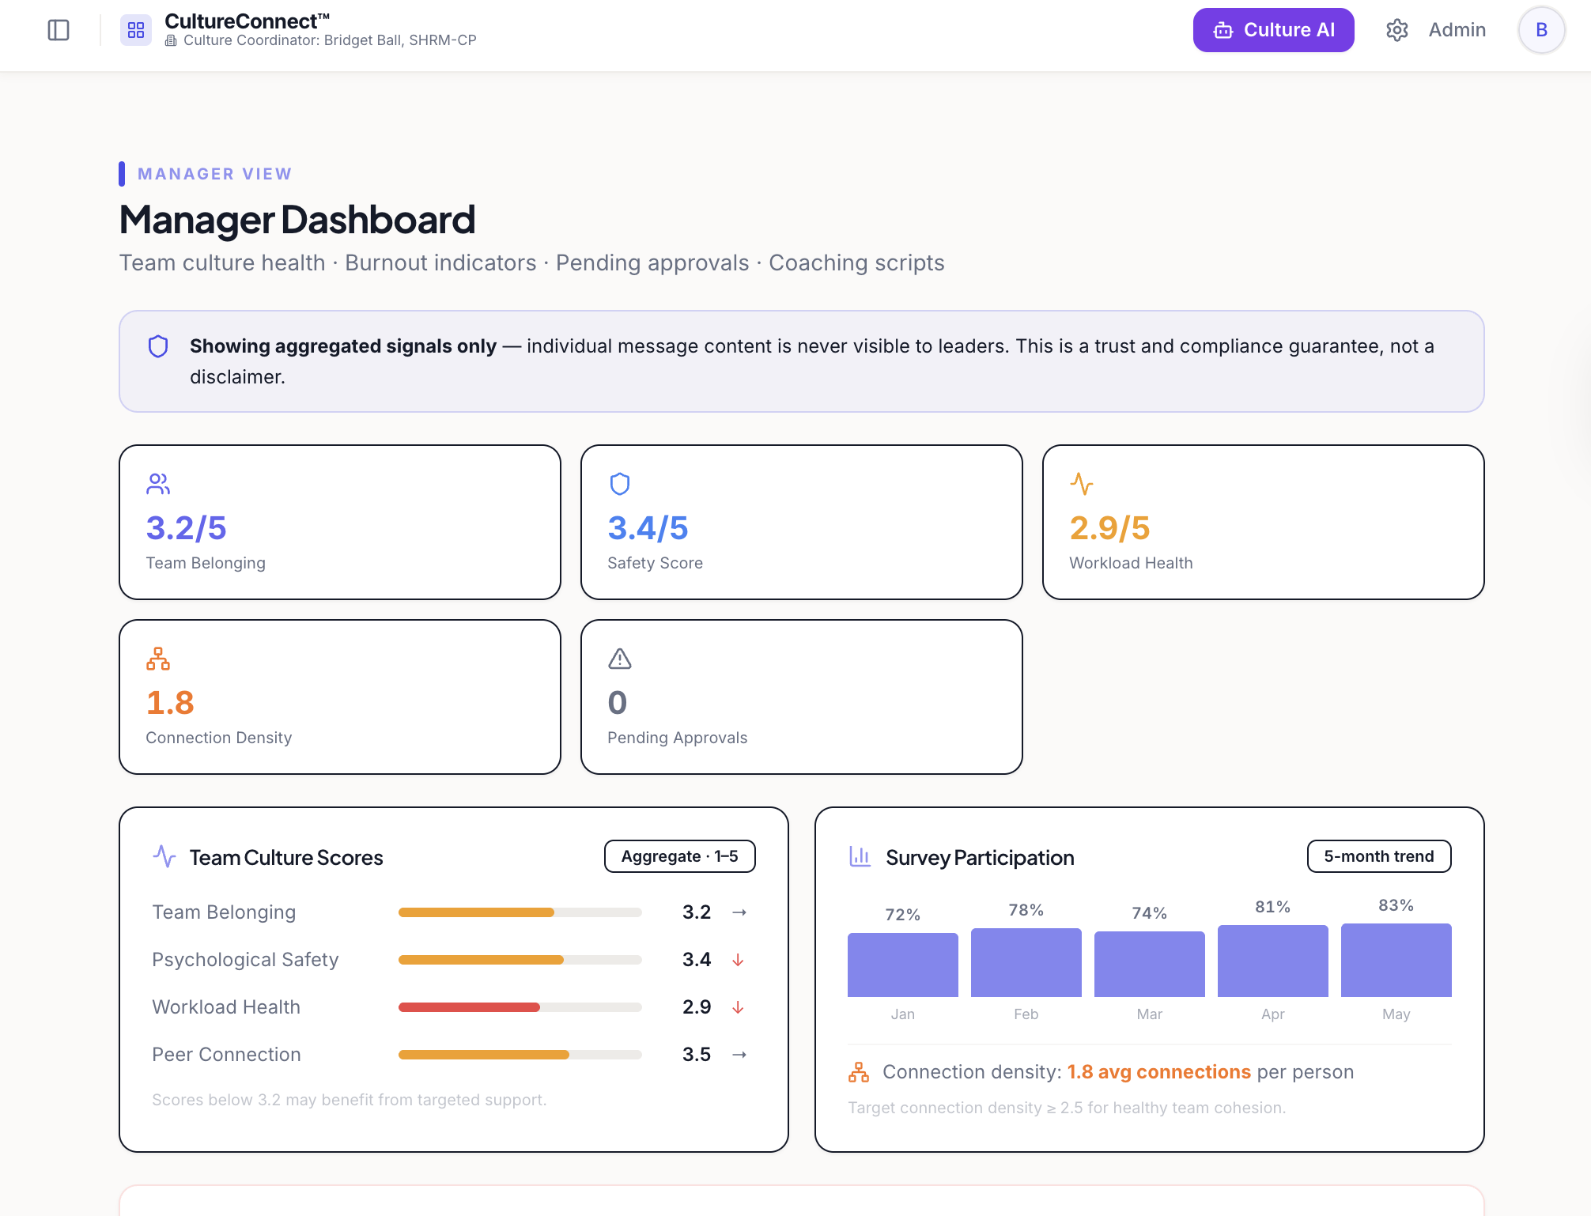Click the 'Team Culture Scores' panel title

(x=286, y=858)
